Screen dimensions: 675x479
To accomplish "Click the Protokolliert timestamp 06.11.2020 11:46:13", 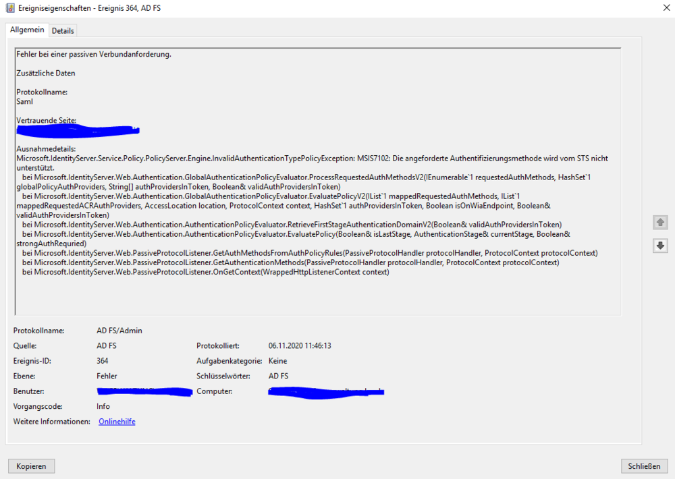I will tap(300, 346).
